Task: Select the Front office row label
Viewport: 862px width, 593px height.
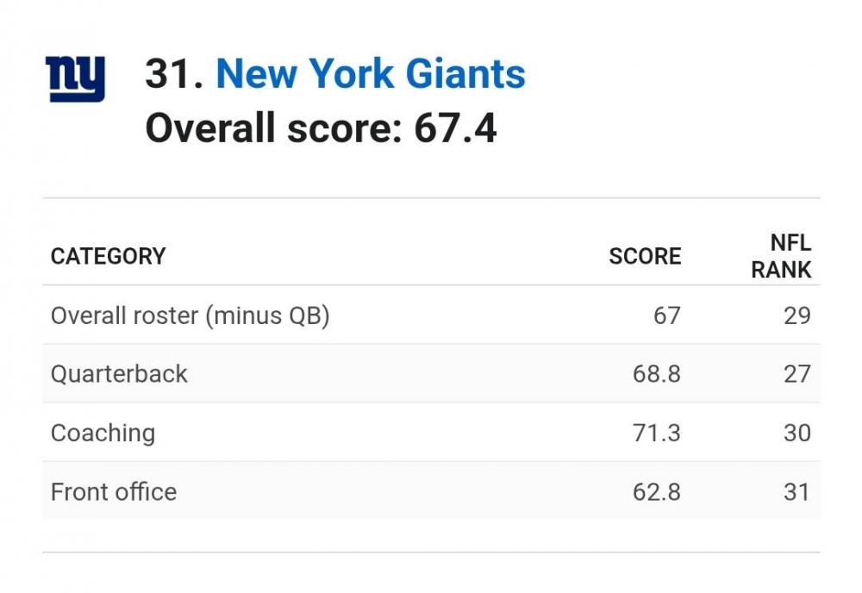Action: 114,492
